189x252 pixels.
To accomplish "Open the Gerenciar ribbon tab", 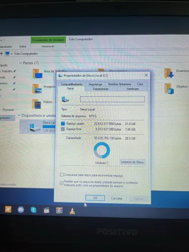I will point(48,46).
